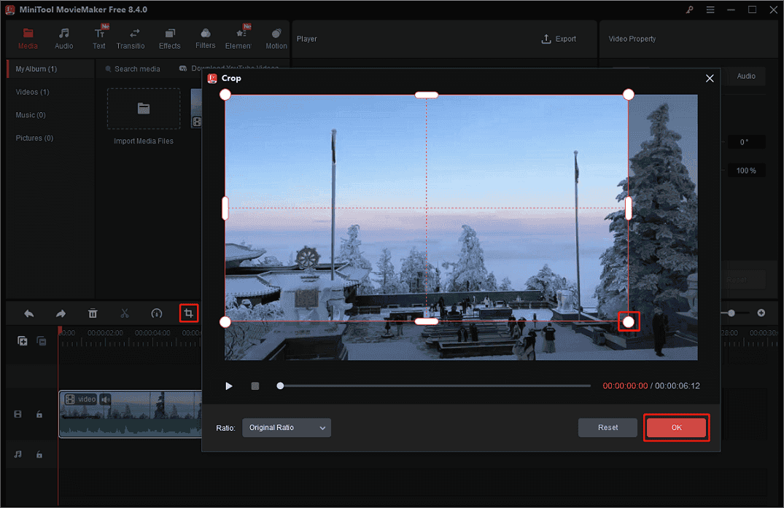Click Import Media Files box

(x=143, y=109)
